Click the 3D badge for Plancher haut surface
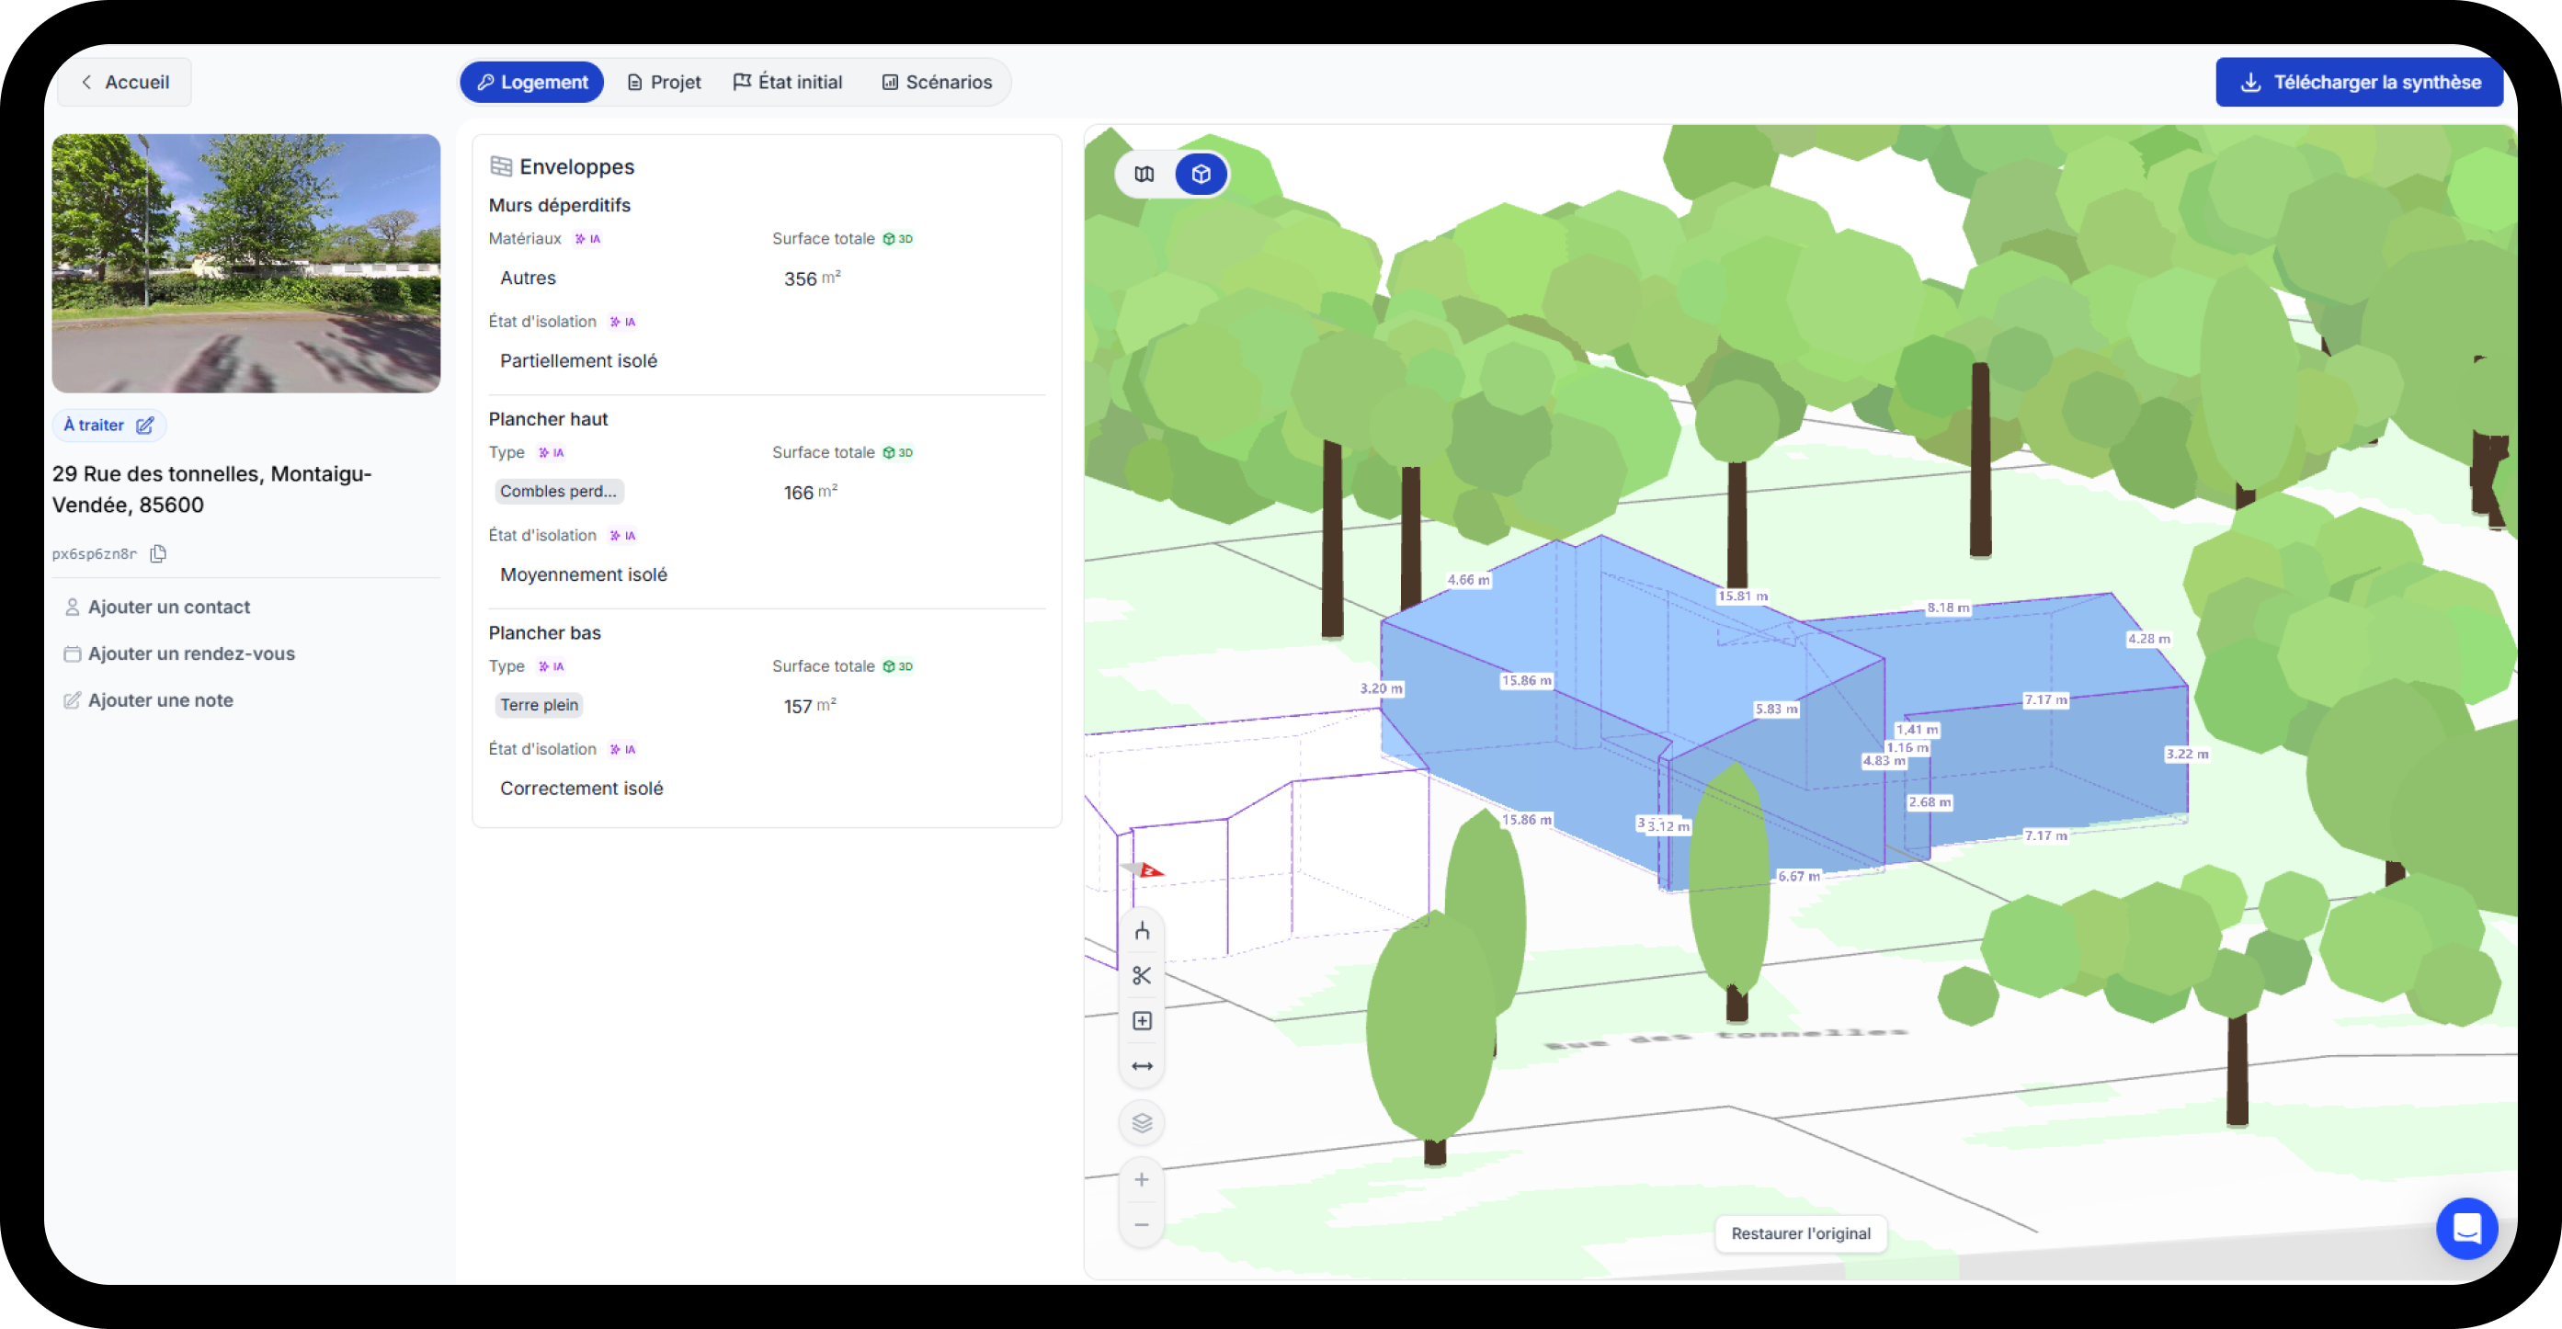Screen dimensions: 2562x1329 coord(898,453)
